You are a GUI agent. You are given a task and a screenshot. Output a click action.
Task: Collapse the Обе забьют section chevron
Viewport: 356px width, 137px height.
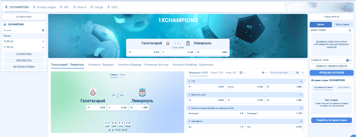(301, 121)
